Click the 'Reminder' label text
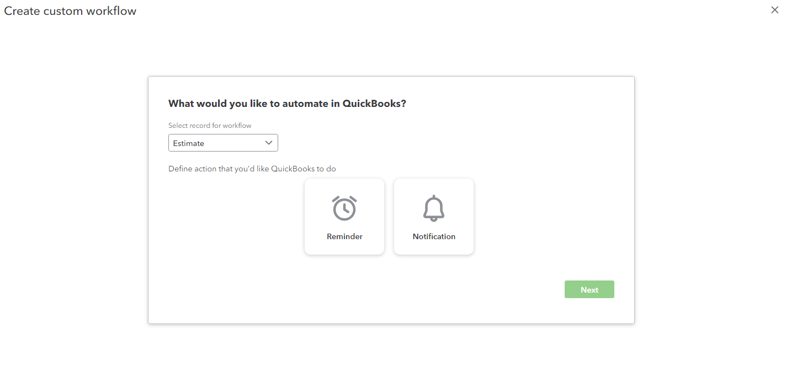Viewport: 786px width, 367px height. [344, 236]
